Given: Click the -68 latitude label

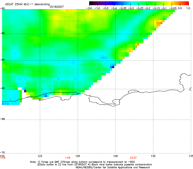Looking at the screenshot, I should coord(2,119).
